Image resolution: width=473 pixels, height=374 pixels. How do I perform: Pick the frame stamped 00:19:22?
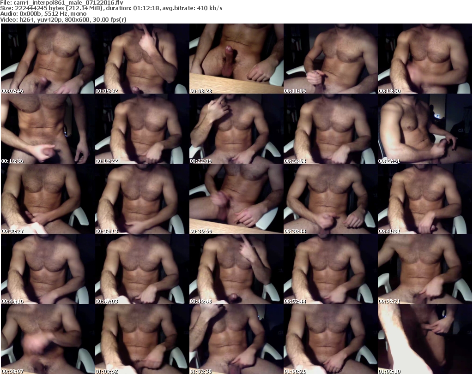point(142,129)
